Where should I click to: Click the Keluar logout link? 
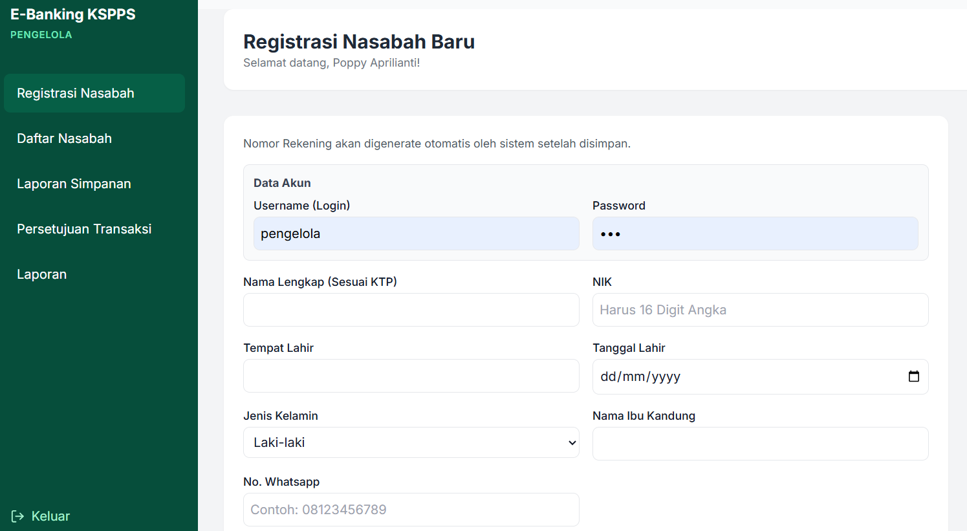(x=50, y=516)
